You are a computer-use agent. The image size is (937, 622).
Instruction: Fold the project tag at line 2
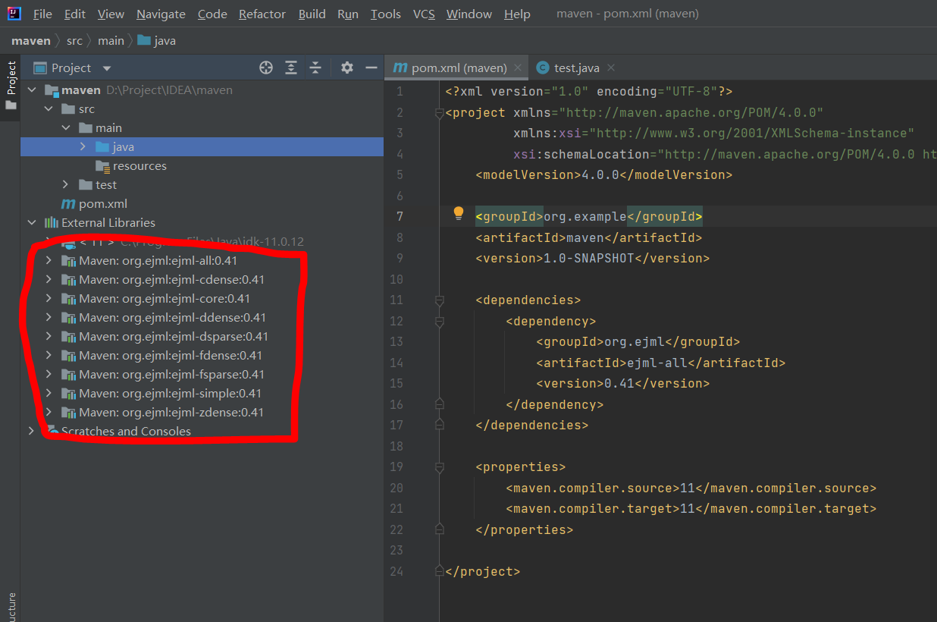click(x=439, y=113)
